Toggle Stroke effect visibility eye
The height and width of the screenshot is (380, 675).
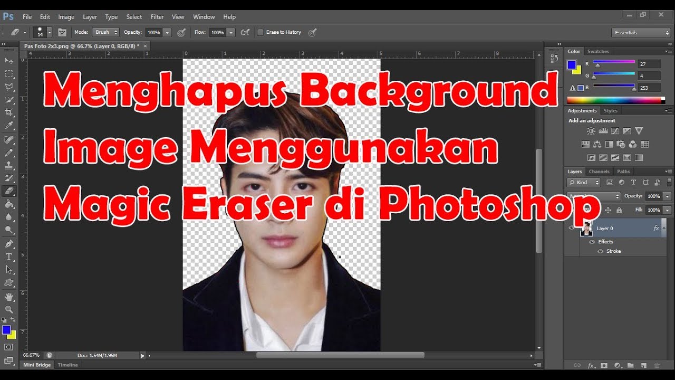point(600,251)
